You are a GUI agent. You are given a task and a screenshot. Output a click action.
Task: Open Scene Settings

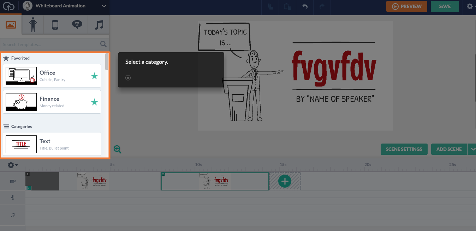[x=404, y=149]
